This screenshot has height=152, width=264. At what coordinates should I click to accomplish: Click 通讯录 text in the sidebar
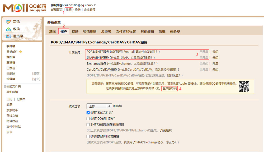18,36
